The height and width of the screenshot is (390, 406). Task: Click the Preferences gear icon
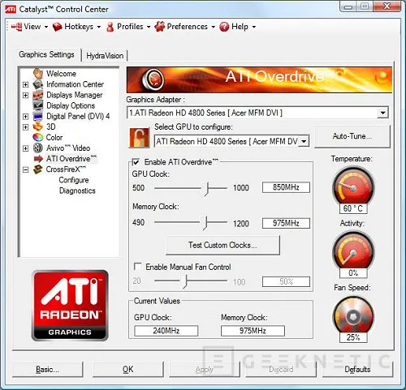159,27
